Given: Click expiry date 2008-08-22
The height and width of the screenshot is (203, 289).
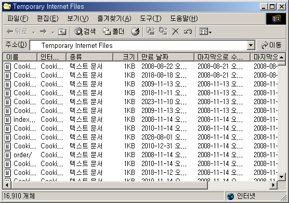Looking at the screenshot, I should pos(164,66).
